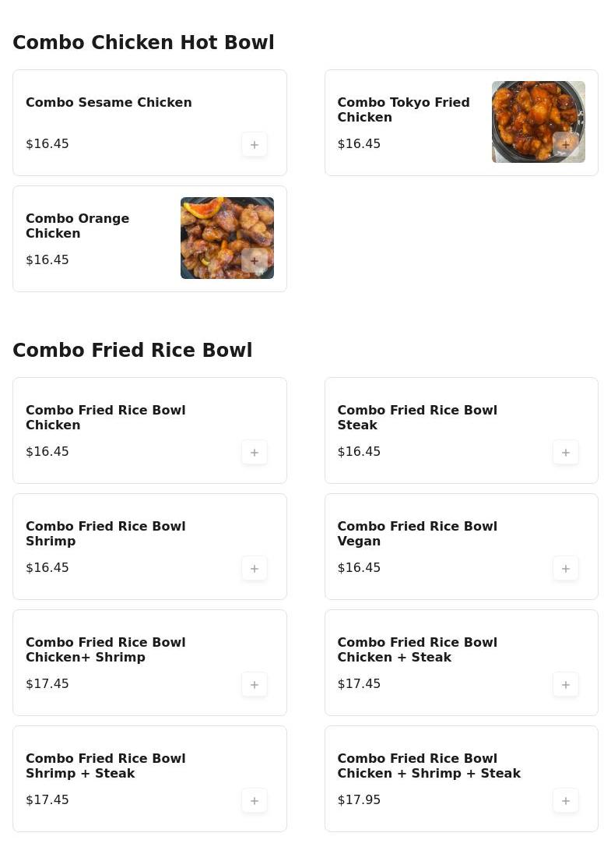
Task: Add Combo Fried Rice Bowl Shrimp to order
Action: [x=255, y=569]
